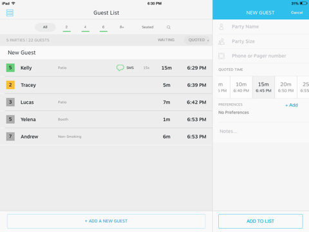Switch to the Seated filter
The image size is (309, 232).
click(x=147, y=27)
